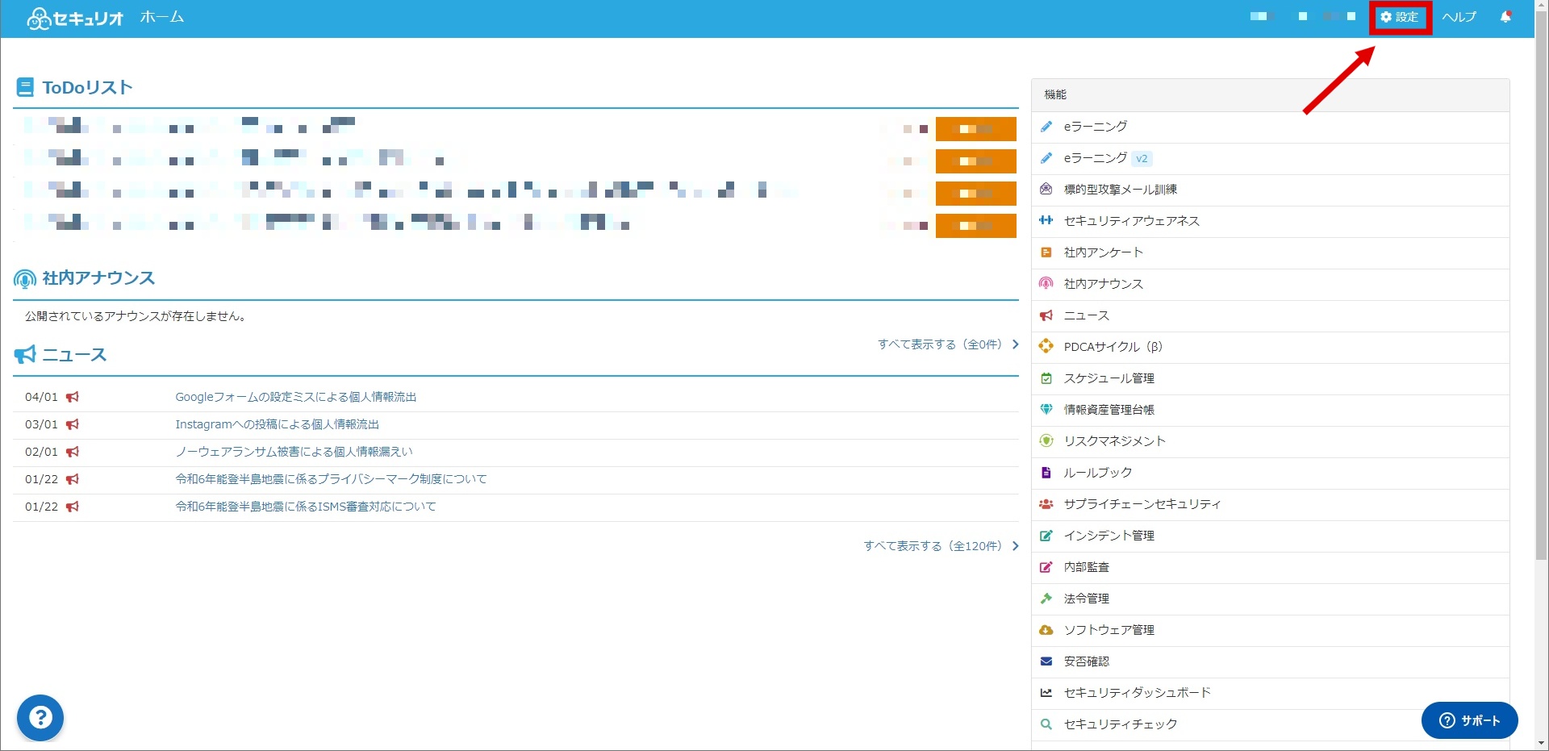The height and width of the screenshot is (751, 1549).
Task: Open the 設定 gear menu
Action: click(x=1400, y=17)
